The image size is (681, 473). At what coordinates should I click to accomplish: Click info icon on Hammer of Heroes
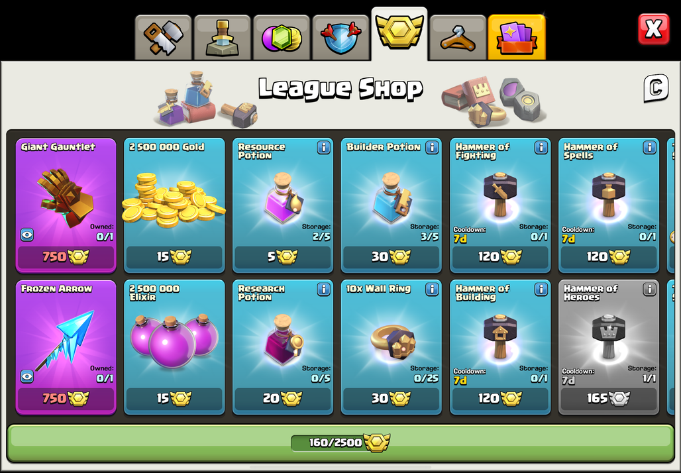649,289
